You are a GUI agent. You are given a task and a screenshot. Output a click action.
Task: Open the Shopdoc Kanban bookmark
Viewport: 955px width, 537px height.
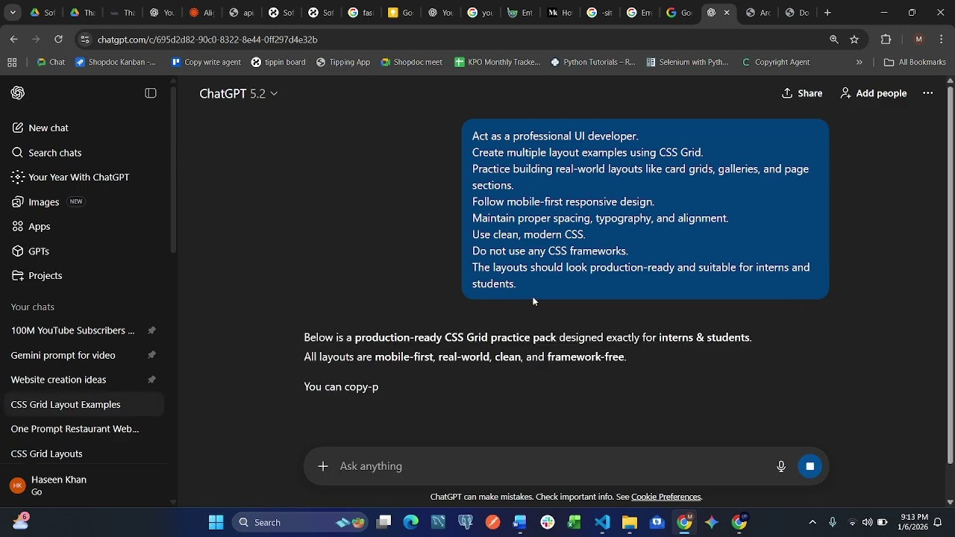[x=116, y=63]
